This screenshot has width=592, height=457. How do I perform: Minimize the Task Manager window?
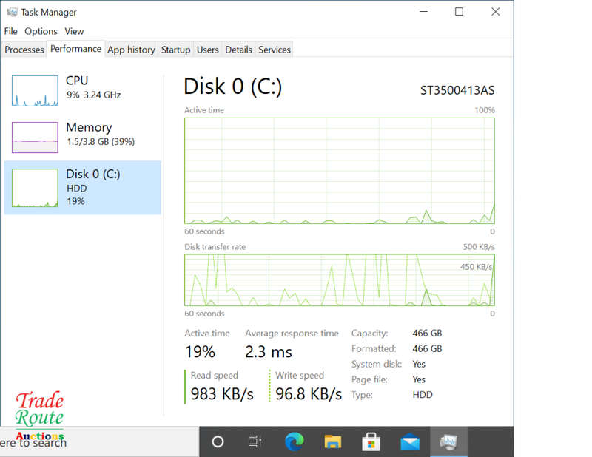click(x=423, y=12)
